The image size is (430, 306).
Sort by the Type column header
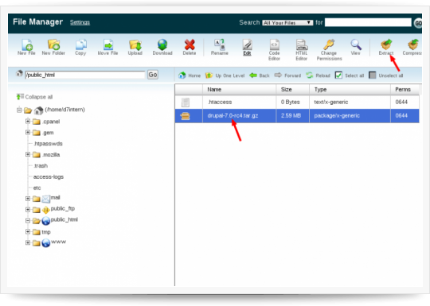350,90
